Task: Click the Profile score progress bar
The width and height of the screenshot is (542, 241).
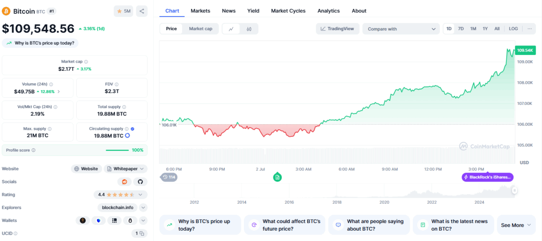Action: (x=117, y=150)
